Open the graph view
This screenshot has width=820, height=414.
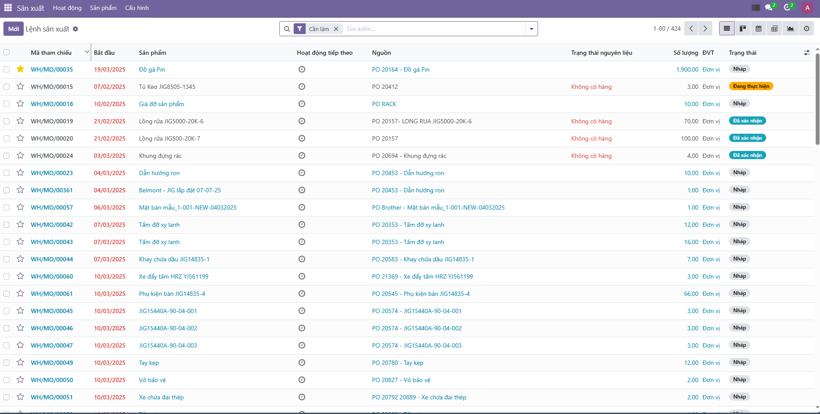tap(790, 28)
